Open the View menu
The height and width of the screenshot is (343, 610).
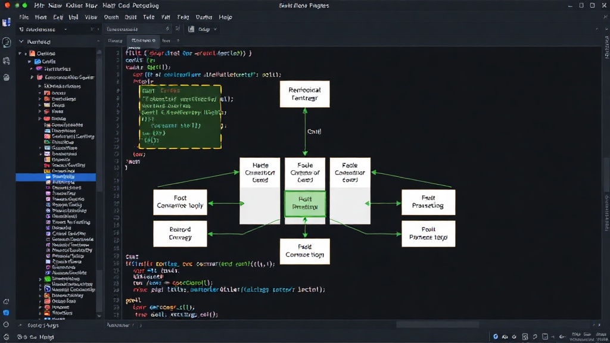coord(91,17)
